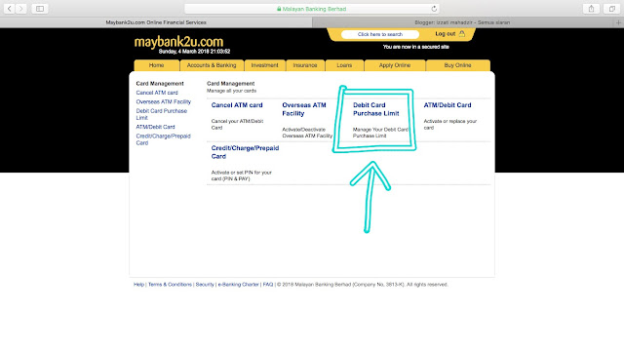624x351 pixels.
Task: Open Debit Card Purchase Limit heading
Action: [x=376, y=109]
